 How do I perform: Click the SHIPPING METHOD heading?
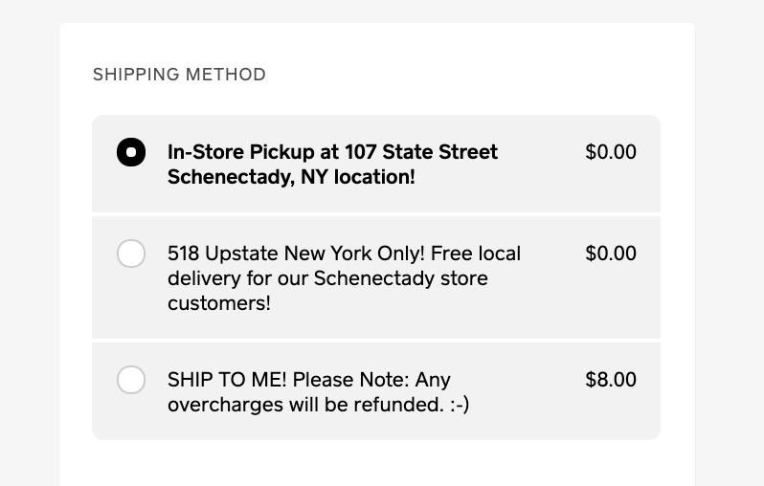pyautogui.click(x=179, y=75)
